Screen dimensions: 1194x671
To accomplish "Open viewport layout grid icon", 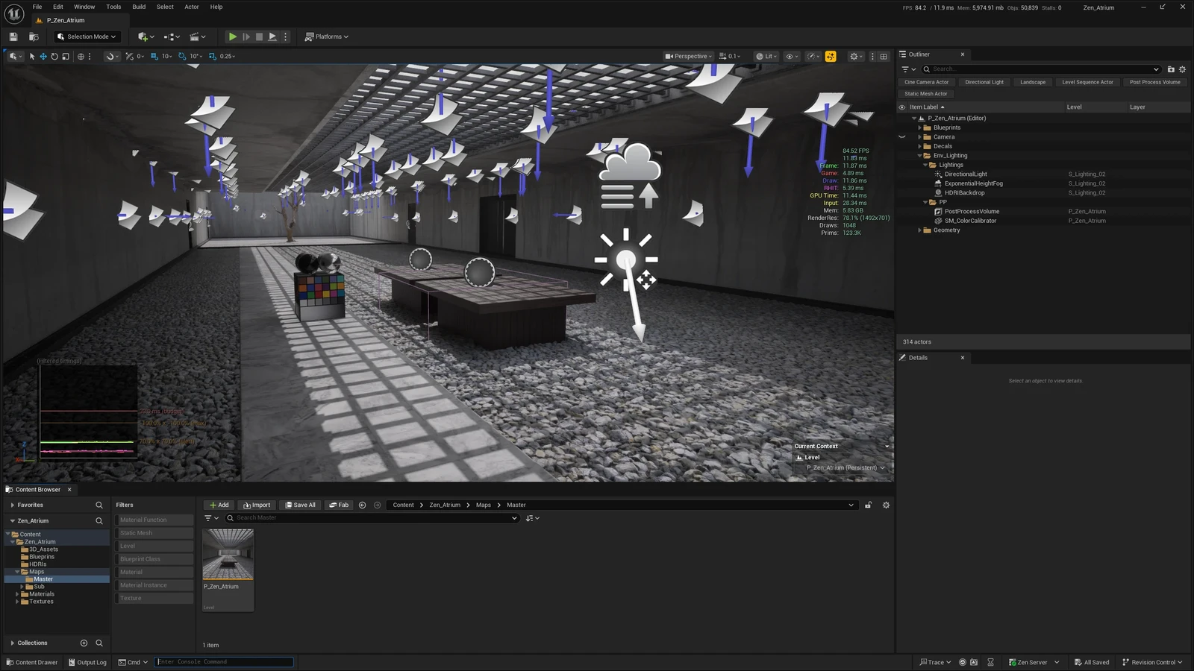I will pyautogui.click(x=884, y=56).
